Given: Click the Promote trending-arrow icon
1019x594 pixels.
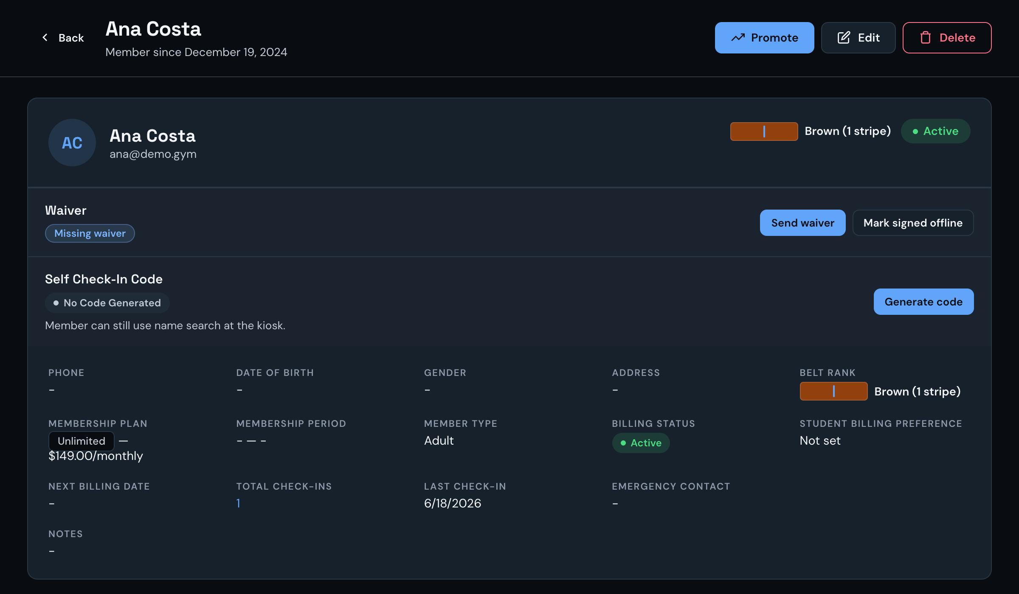Looking at the screenshot, I should click(738, 38).
